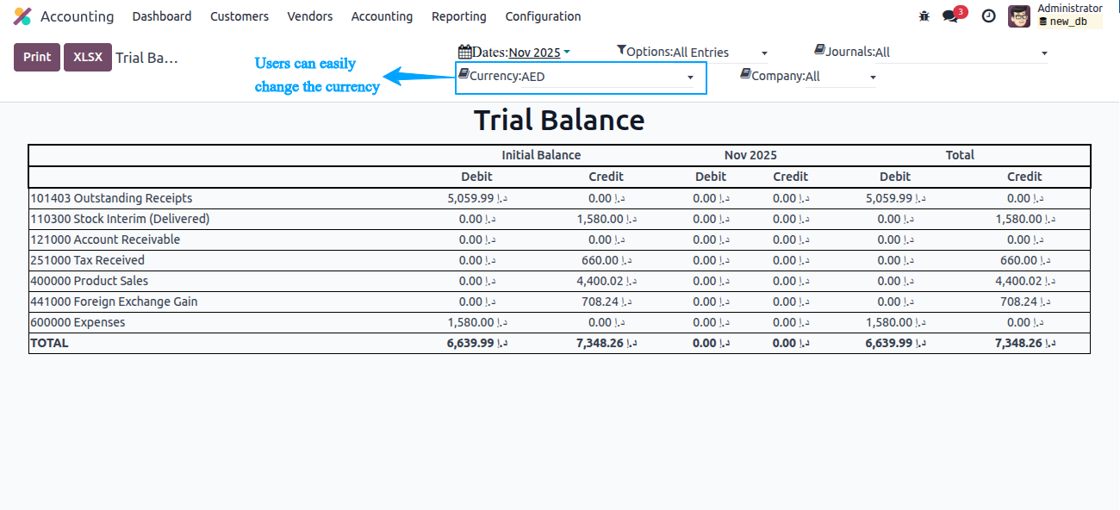The width and height of the screenshot is (1120, 510).
Task: Expand the Journals All dropdown
Action: [961, 53]
